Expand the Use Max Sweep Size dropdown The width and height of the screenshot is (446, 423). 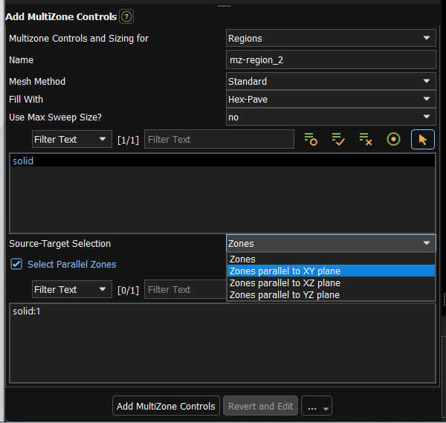click(x=330, y=117)
